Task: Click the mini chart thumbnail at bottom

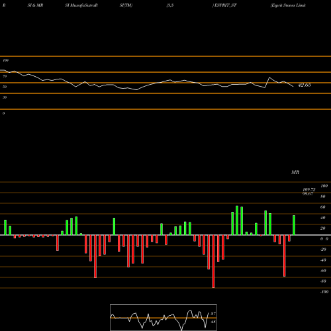Action: coord(164,317)
